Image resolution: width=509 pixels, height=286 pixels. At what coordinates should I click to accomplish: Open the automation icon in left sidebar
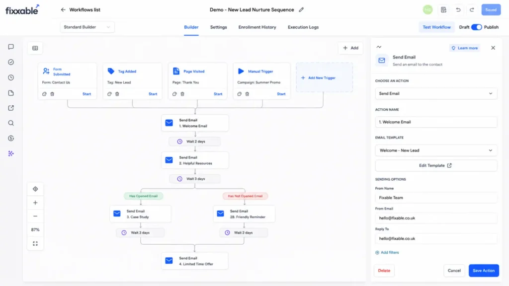(x=11, y=153)
